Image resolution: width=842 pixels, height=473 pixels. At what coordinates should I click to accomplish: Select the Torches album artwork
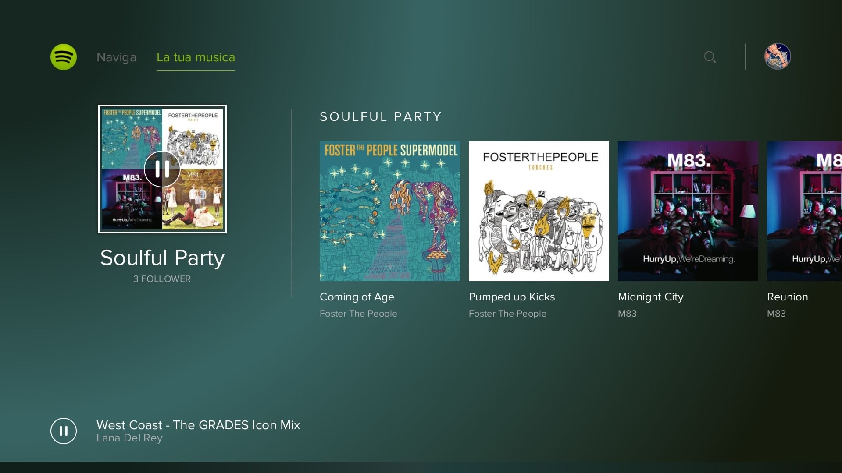[539, 211]
